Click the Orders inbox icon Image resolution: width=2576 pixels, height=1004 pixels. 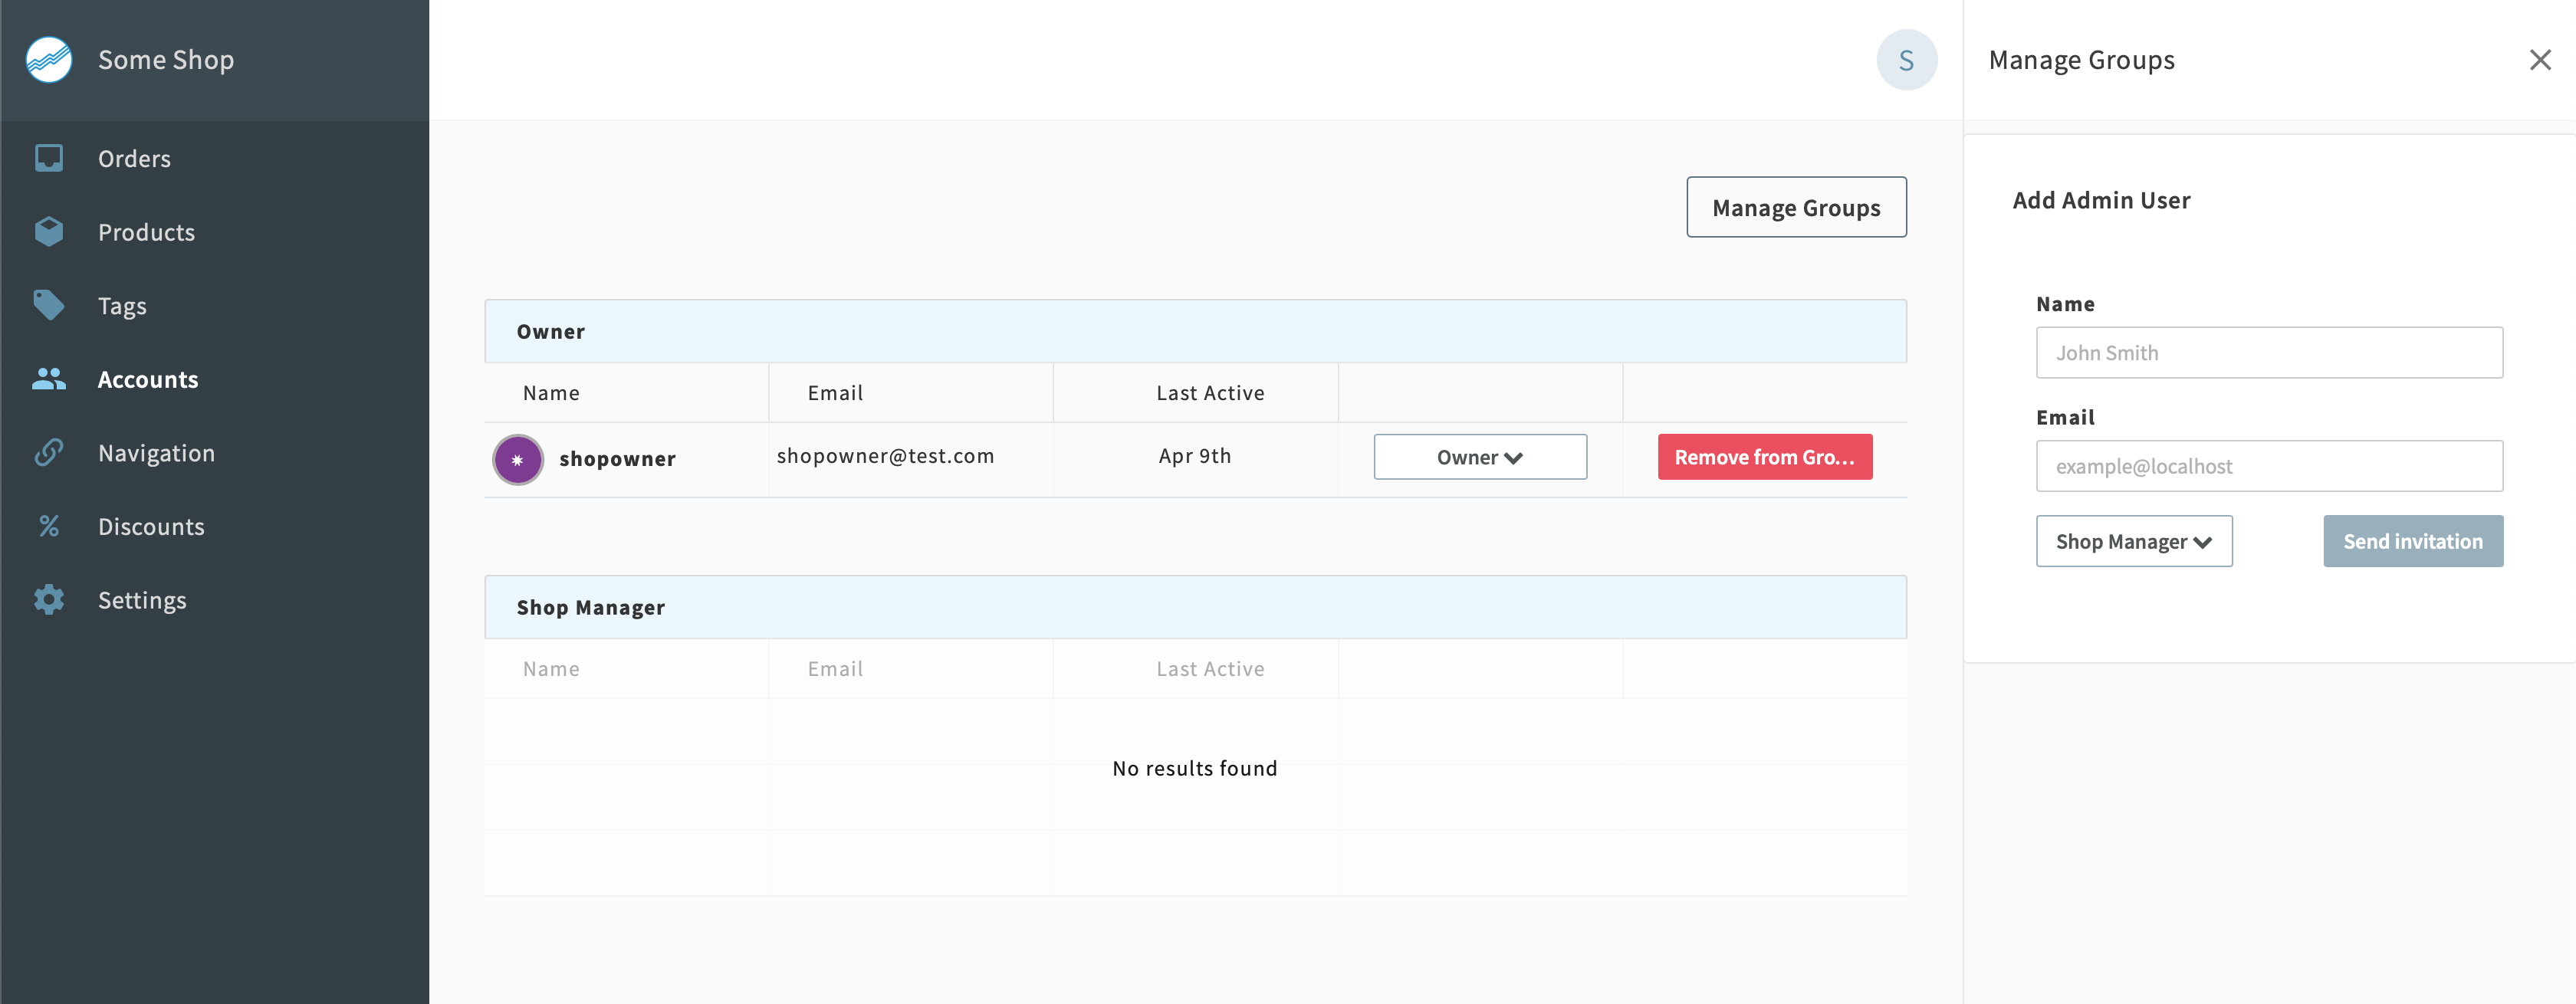tap(49, 158)
